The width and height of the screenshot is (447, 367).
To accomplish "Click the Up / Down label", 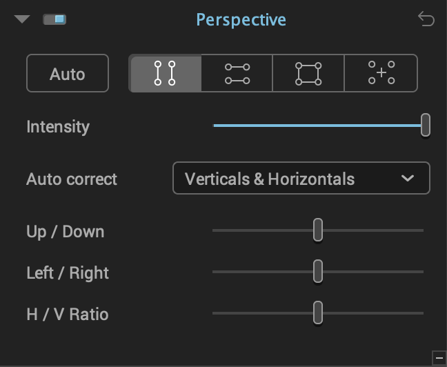I will point(66,231).
